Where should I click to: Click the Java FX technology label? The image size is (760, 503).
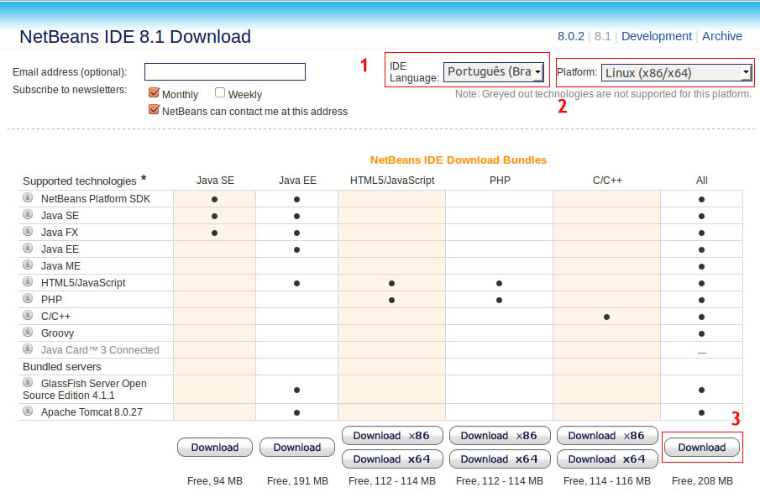[x=59, y=233]
